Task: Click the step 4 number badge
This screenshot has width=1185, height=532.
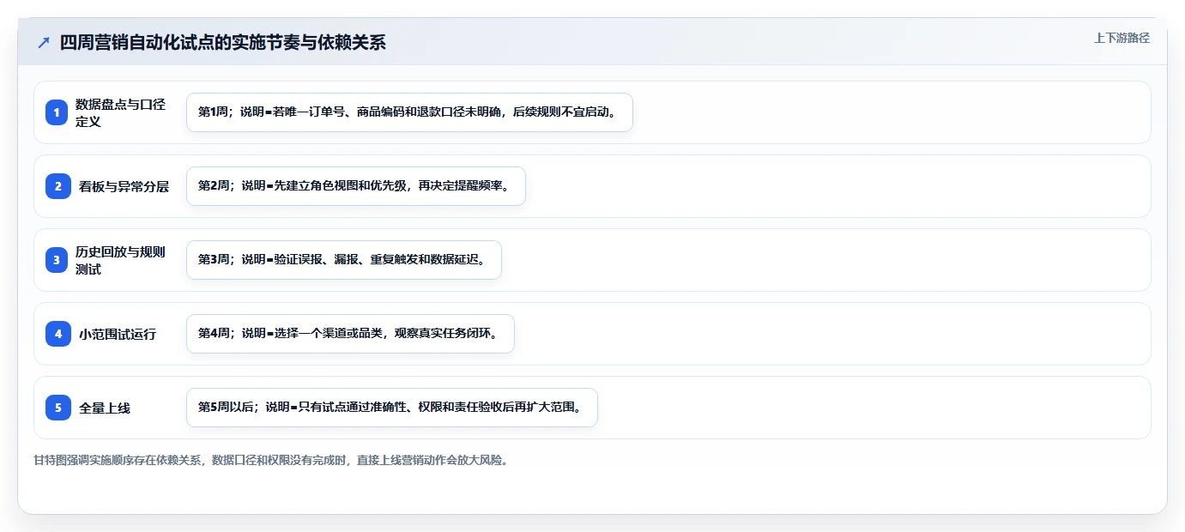Action: [x=57, y=334]
